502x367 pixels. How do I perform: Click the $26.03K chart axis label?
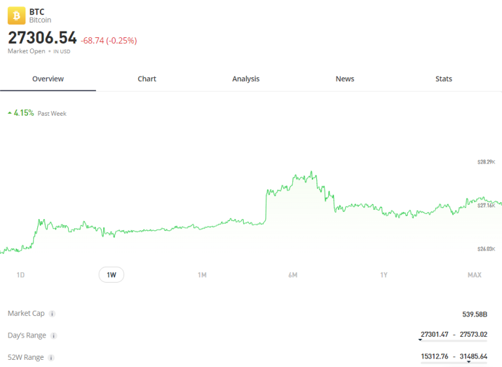point(486,249)
